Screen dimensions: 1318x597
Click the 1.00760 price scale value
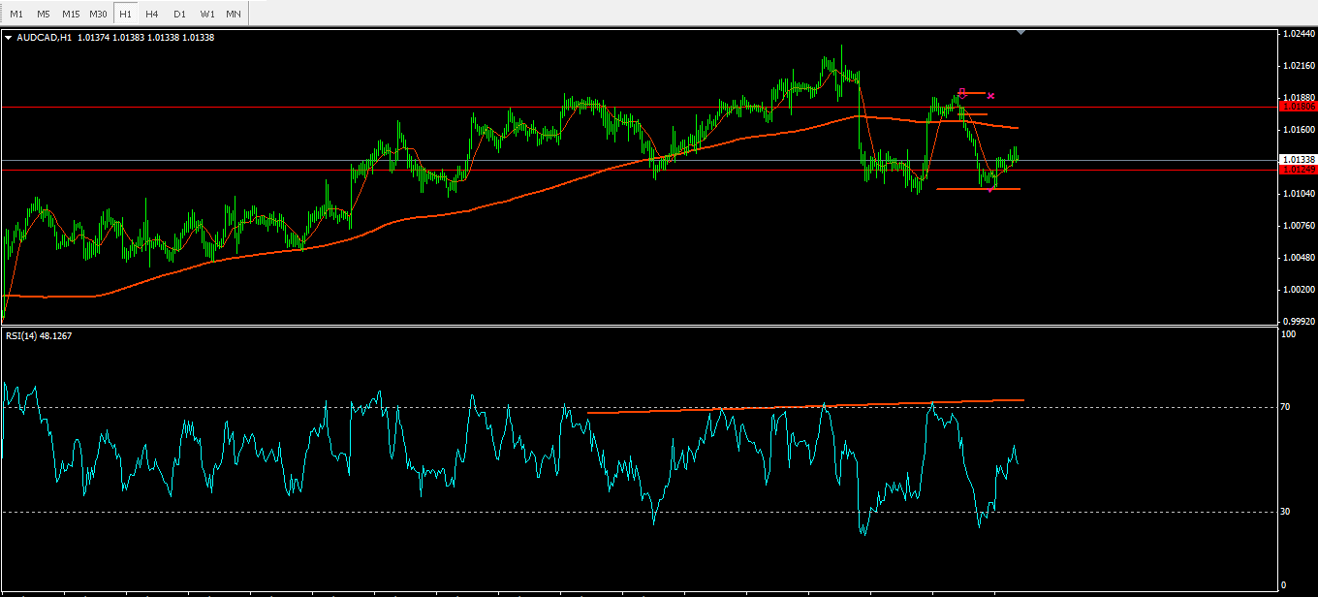(x=1298, y=226)
